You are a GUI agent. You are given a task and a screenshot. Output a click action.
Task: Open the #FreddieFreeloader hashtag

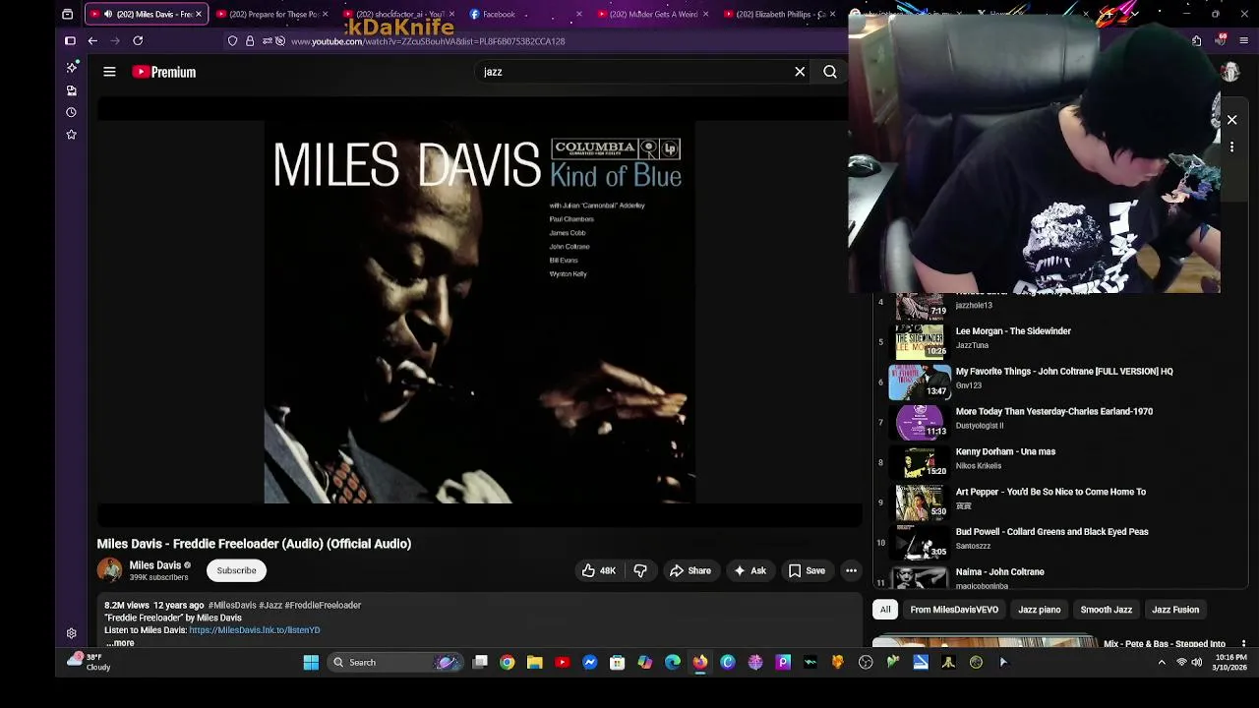pos(323,606)
